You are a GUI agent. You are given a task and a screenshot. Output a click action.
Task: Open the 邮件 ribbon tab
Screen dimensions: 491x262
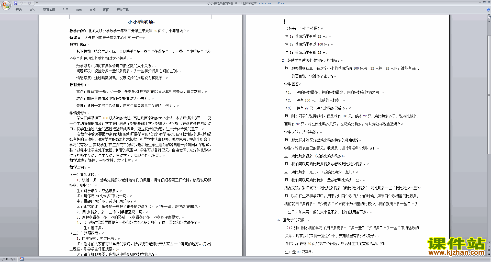click(79, 10)
